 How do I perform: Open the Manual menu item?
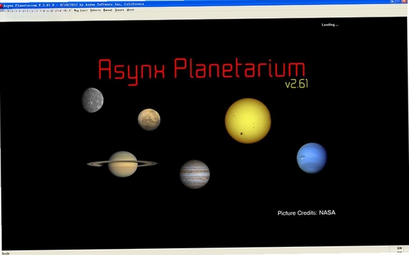[108, 10]
